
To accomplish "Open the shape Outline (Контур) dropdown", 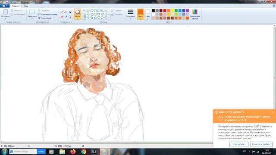I will tap(117, 10).
